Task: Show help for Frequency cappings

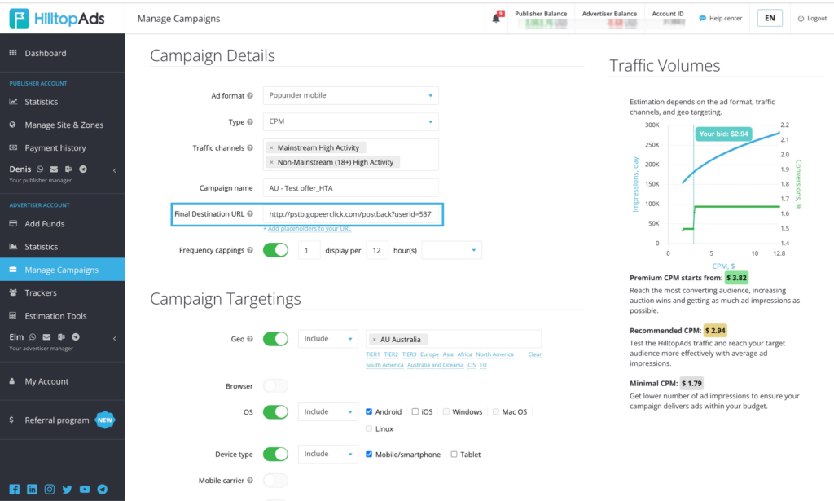Action: pos(250,250)
